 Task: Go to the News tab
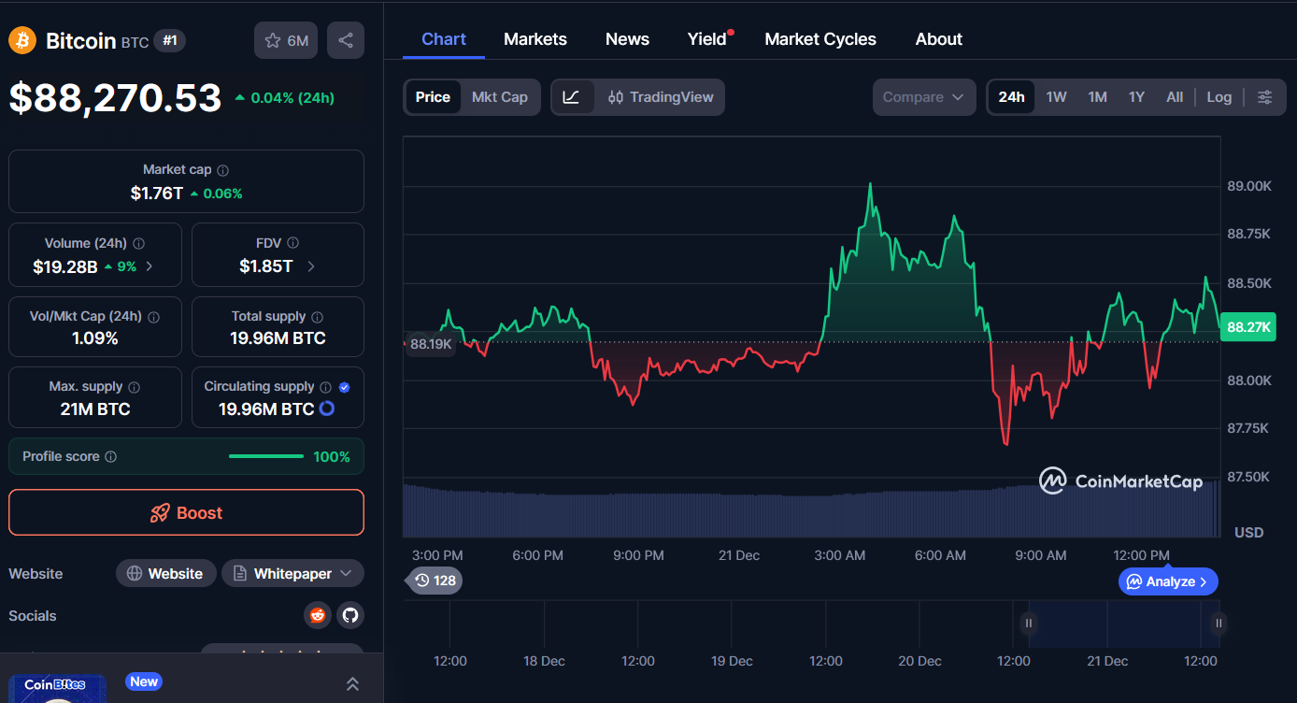pyautogui.click(x=627, y=39)
